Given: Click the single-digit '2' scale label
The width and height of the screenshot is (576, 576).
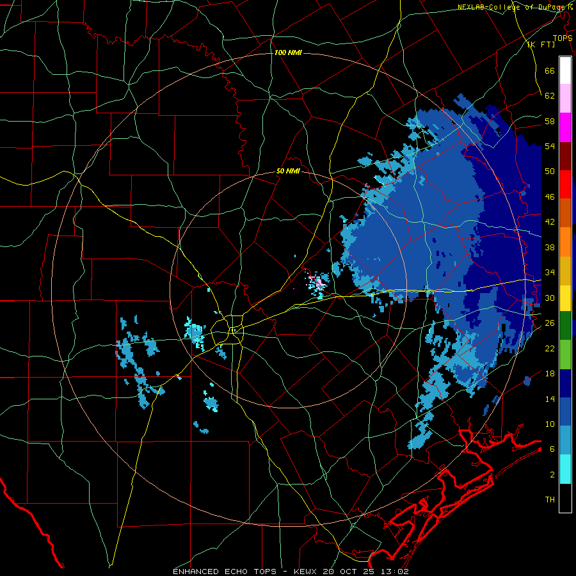Looking at the screenshot, I should click(552, 475).
